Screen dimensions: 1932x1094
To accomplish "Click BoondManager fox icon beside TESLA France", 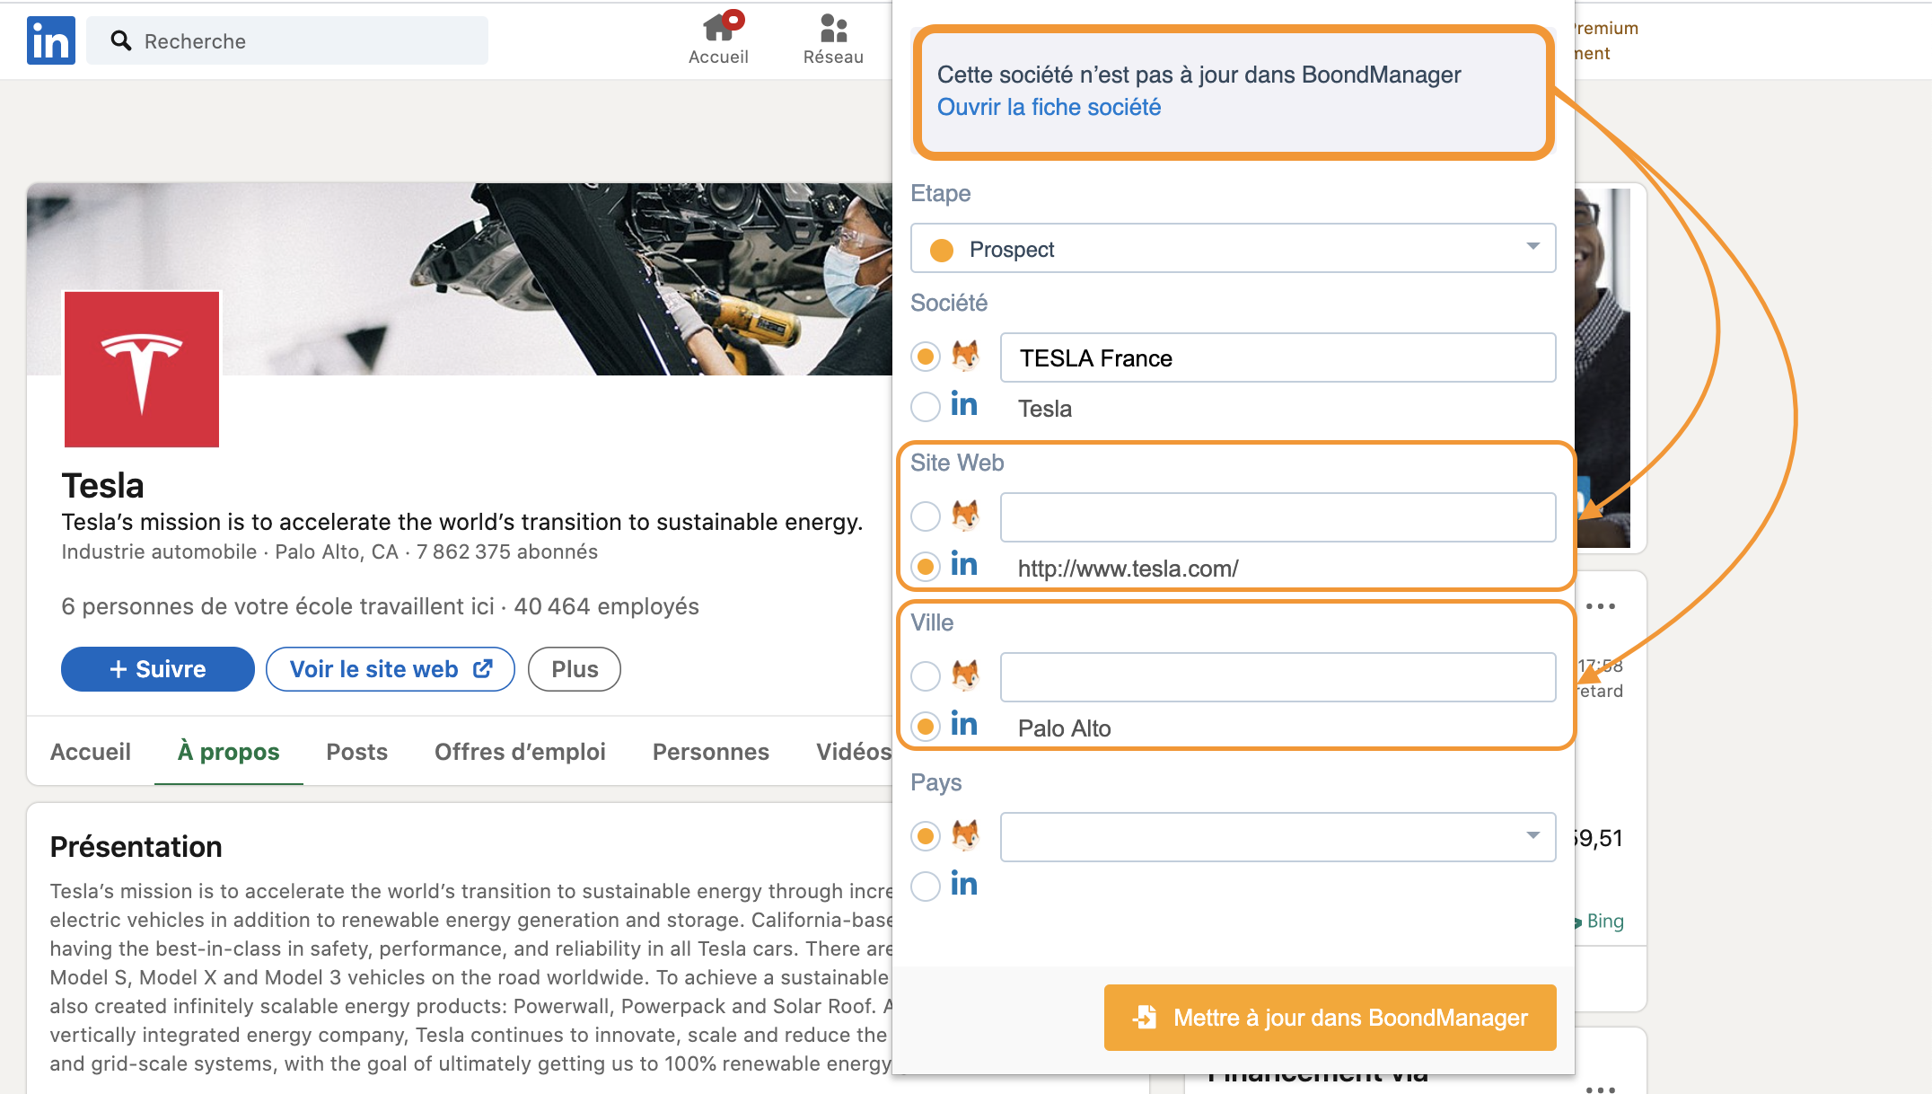I will click(x=965, y=357).
